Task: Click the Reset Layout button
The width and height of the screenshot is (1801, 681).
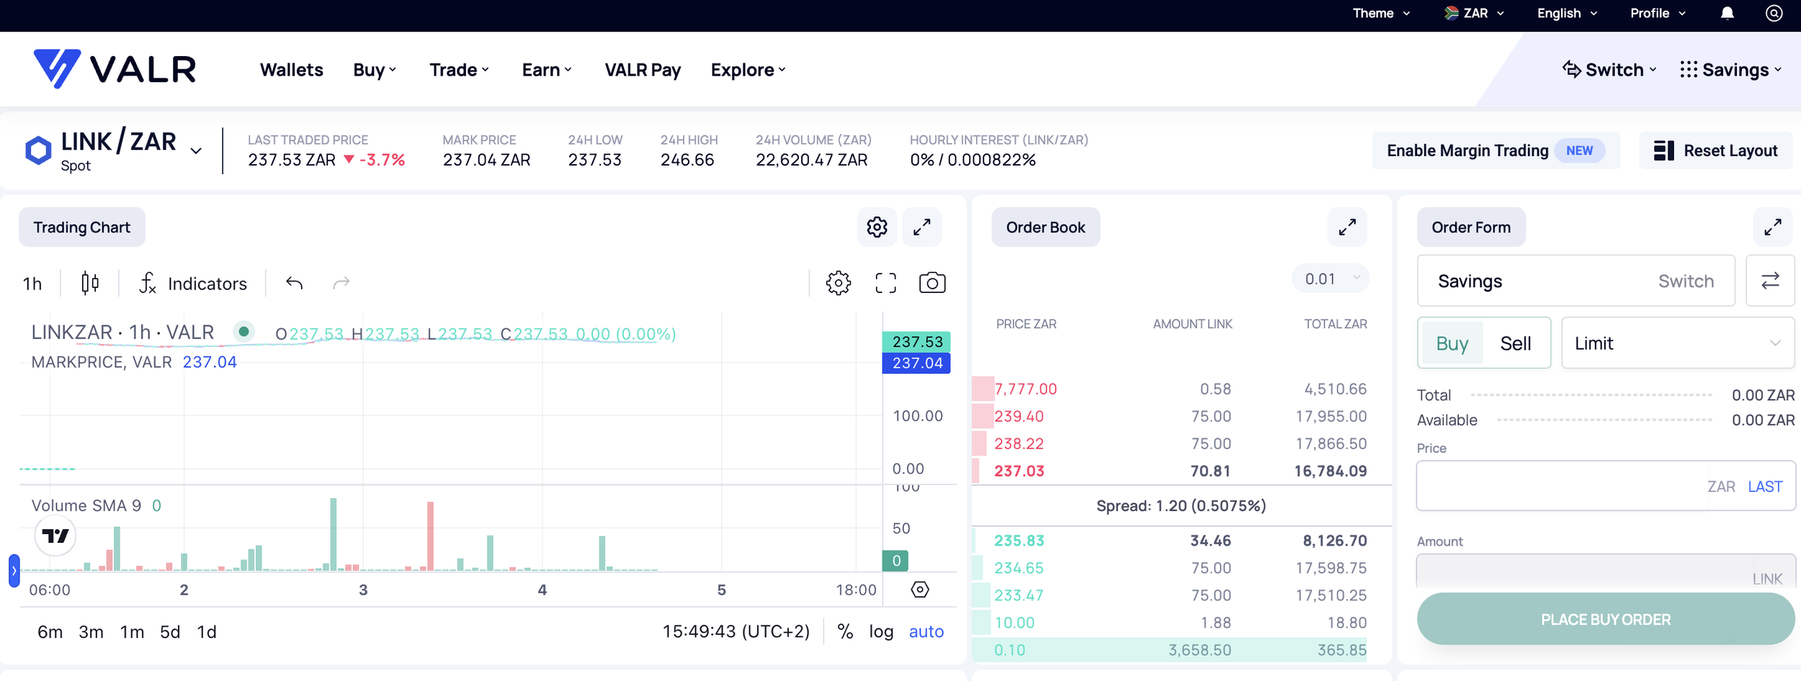Action: click(1716, 150)
